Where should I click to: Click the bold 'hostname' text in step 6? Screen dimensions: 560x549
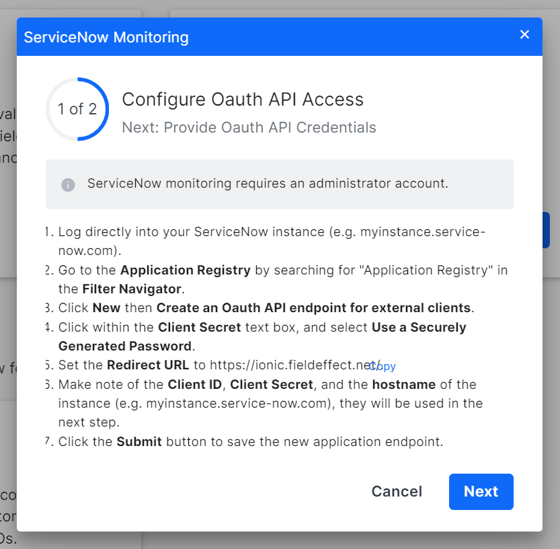coord(404,385)
